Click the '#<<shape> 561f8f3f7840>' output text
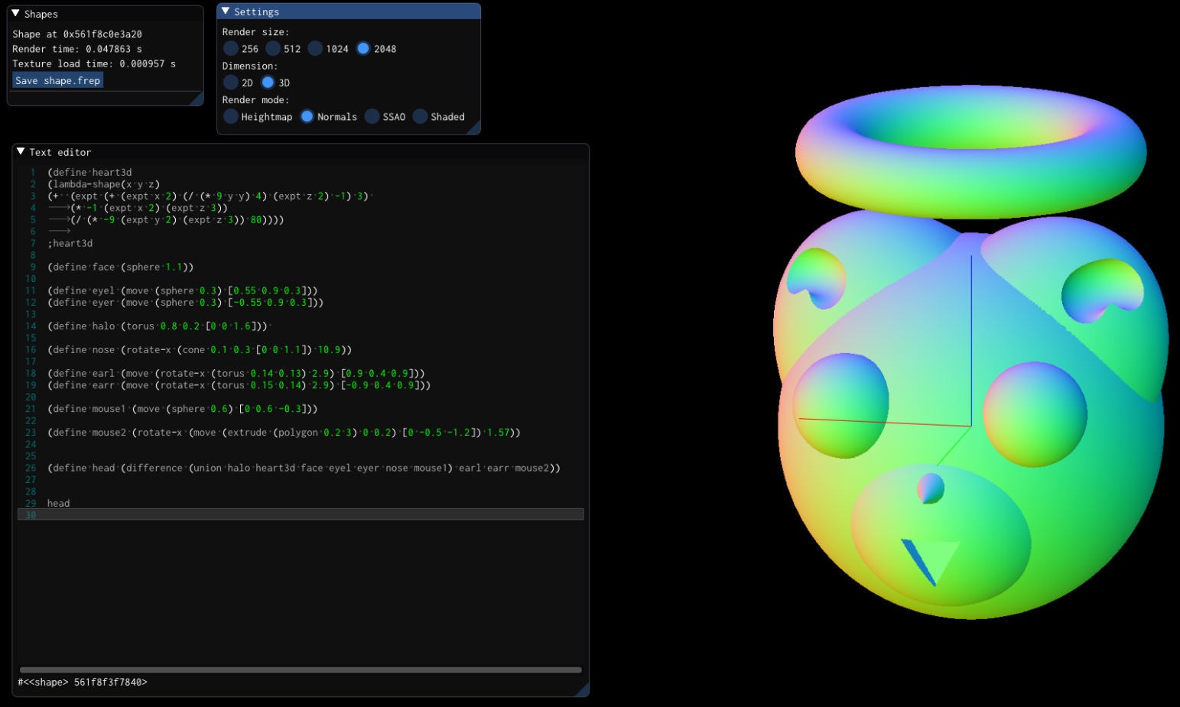The width and height of the screenshot is (1180, 707). pos(83,682)
